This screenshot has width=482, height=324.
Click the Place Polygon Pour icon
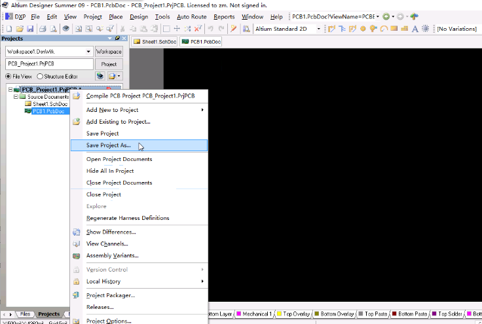[405, 29]
